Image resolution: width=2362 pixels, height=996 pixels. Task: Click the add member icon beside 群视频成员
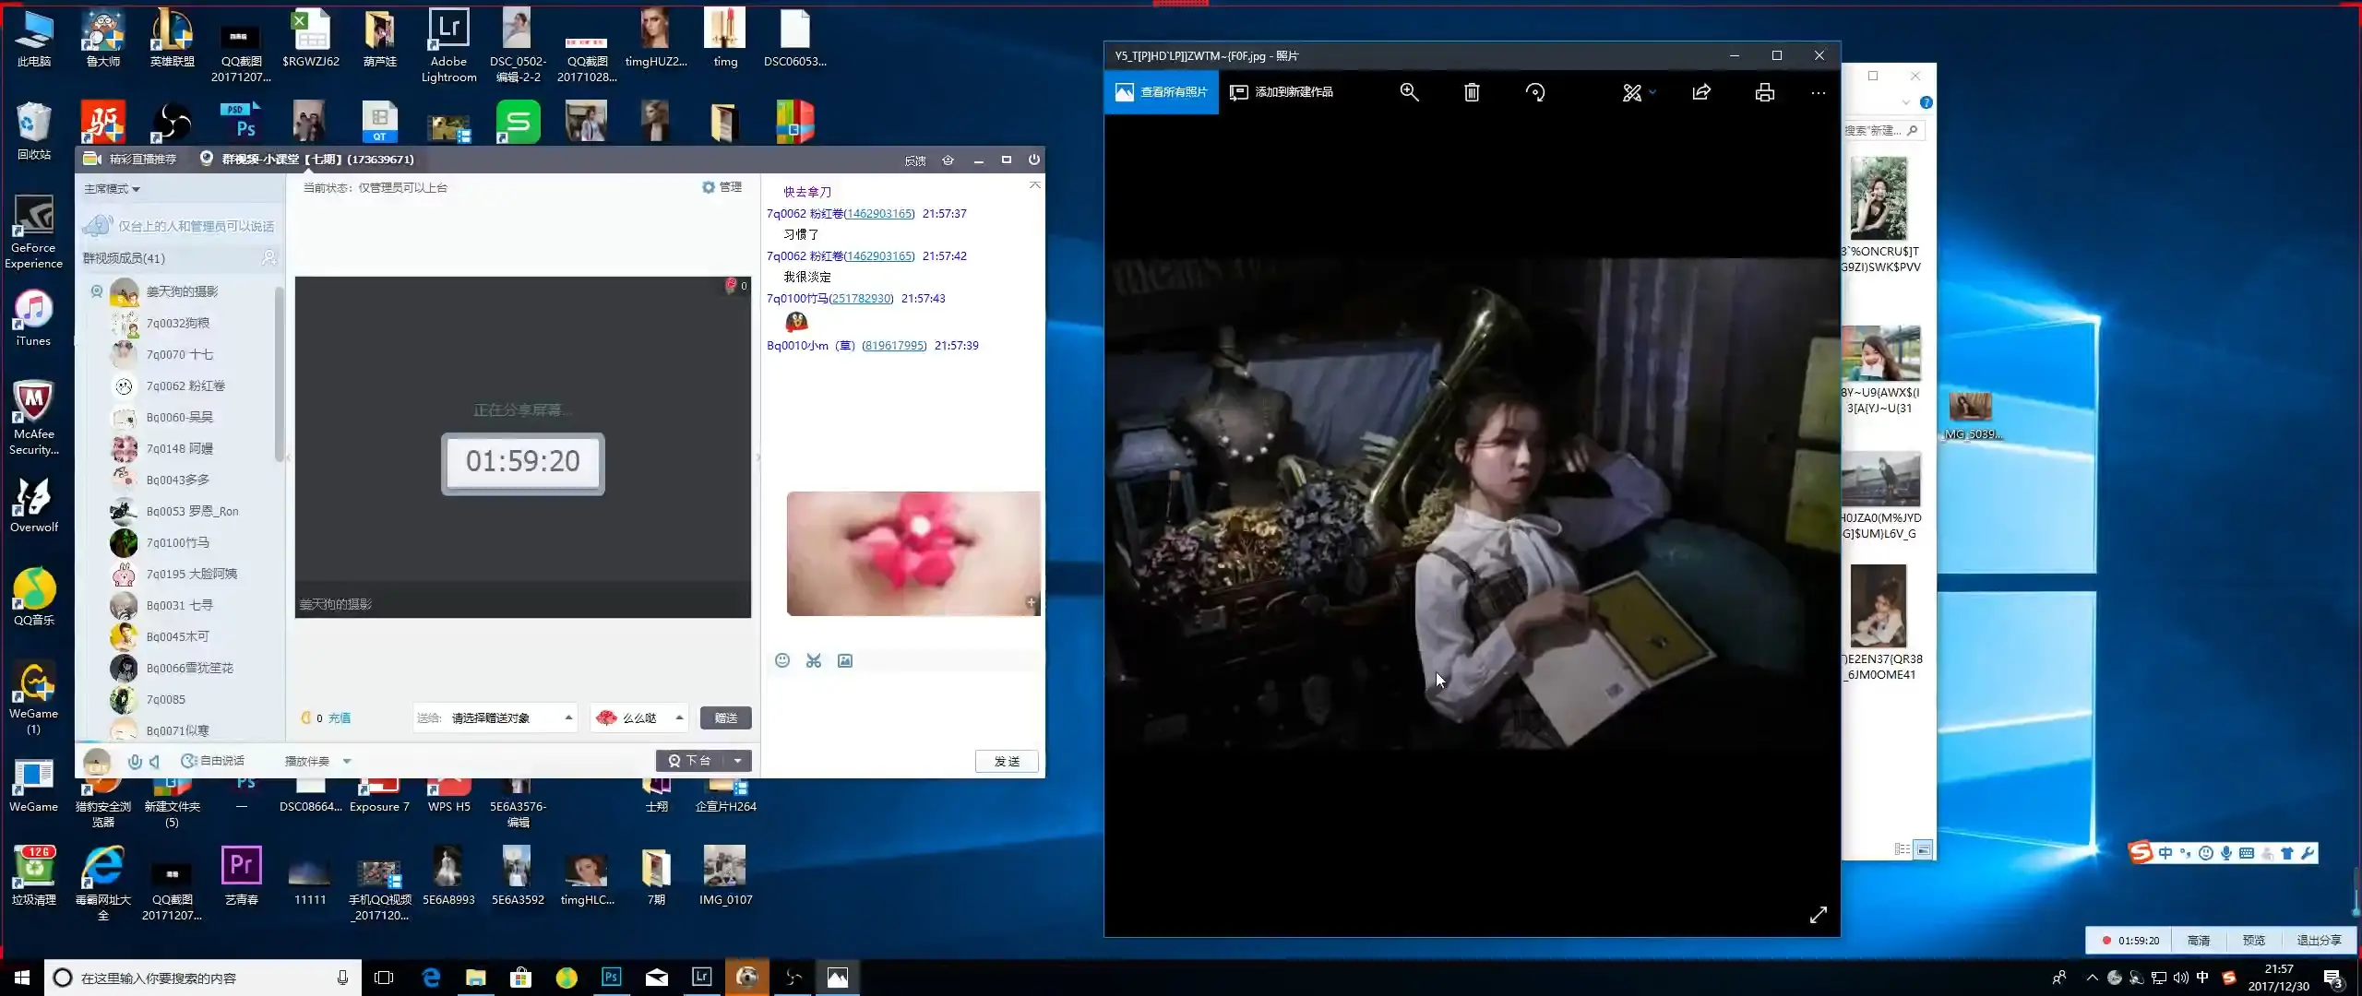(268, 258)
